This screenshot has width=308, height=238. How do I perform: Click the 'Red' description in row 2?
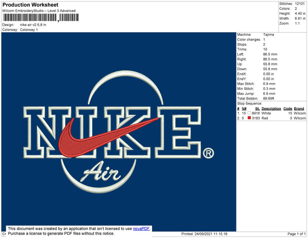point(264,118)
